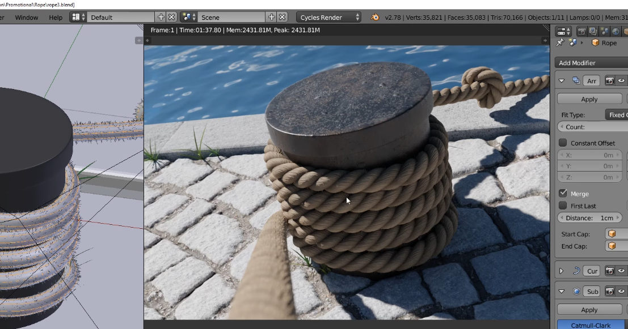Screen dimensions: 628x329
Task: Expand the Cur modifier panel
Action: [560, 271]
